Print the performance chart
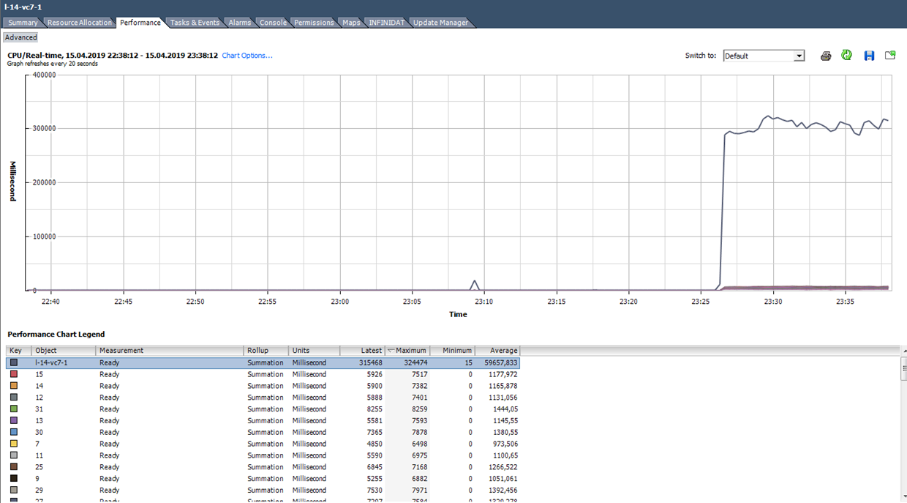The image size is (907, 503). tap(825, 55)
